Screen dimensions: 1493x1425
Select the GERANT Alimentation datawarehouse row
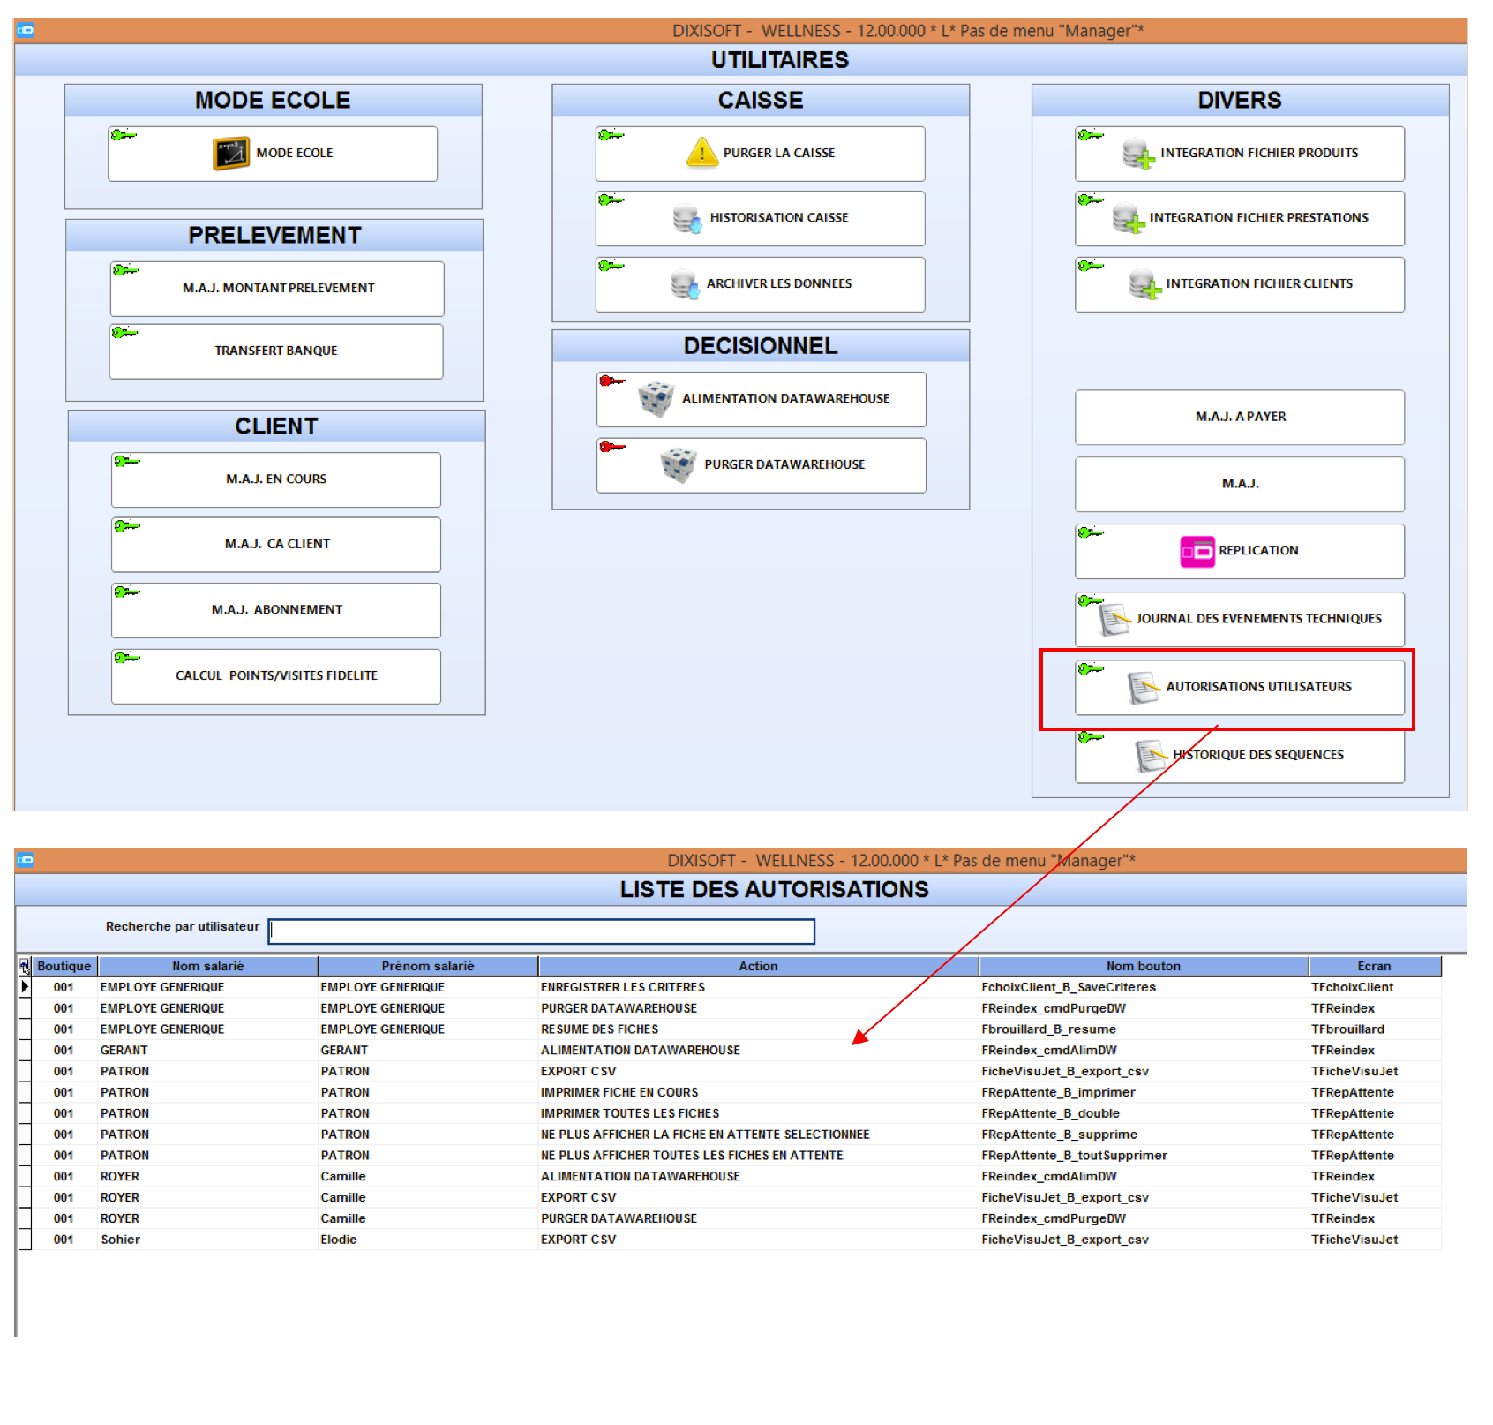(x=730, y=1051)
